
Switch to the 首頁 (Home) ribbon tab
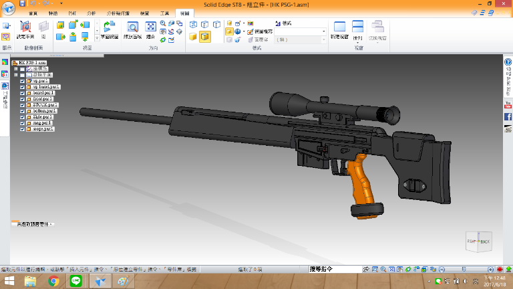click(33, 13)
